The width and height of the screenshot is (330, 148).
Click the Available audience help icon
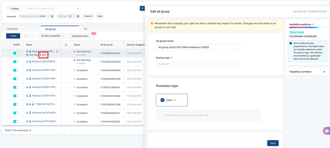tap(313, 25)
